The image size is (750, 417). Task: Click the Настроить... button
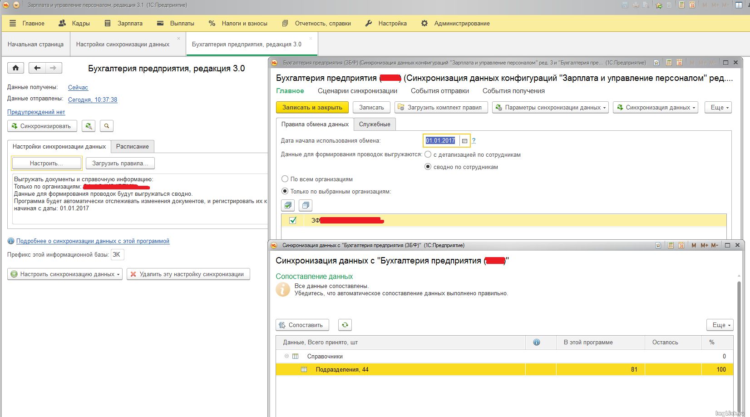point(46,163)
